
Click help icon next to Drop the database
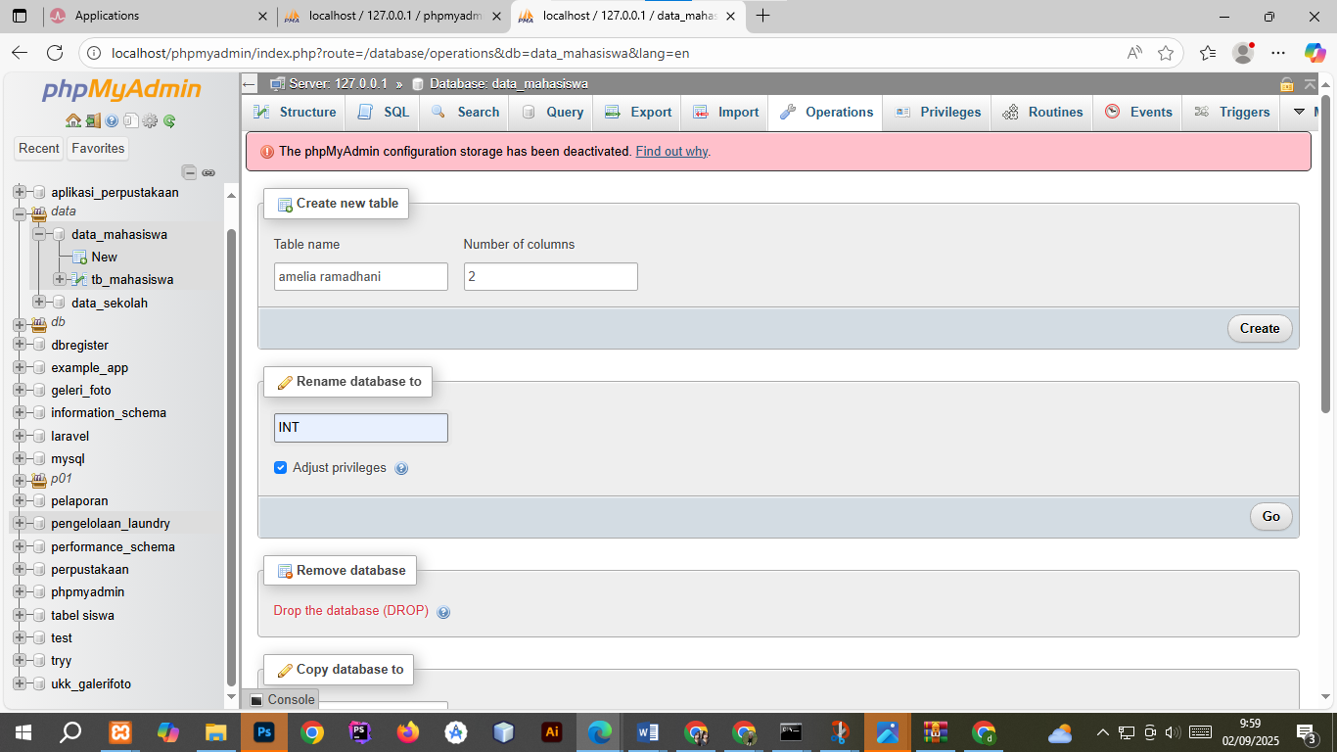point(443,612)
